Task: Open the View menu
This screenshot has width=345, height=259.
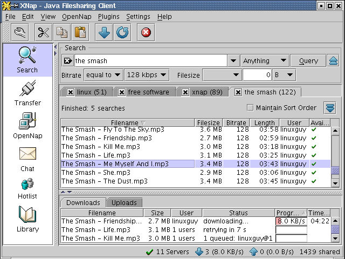Action: point(48,17)
